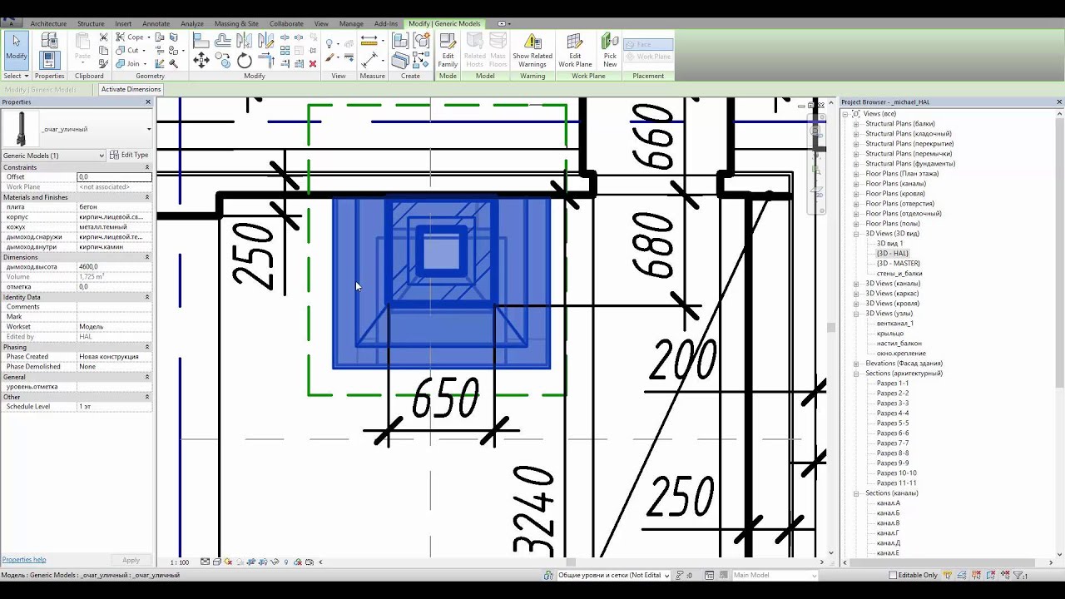
Task: Collapse Sections (каналы) node
Action: click(x=856, y=493)
